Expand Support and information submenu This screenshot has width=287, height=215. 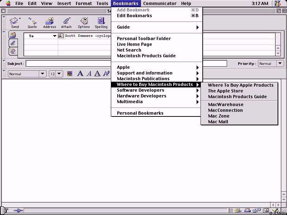(x=157, y=73)
